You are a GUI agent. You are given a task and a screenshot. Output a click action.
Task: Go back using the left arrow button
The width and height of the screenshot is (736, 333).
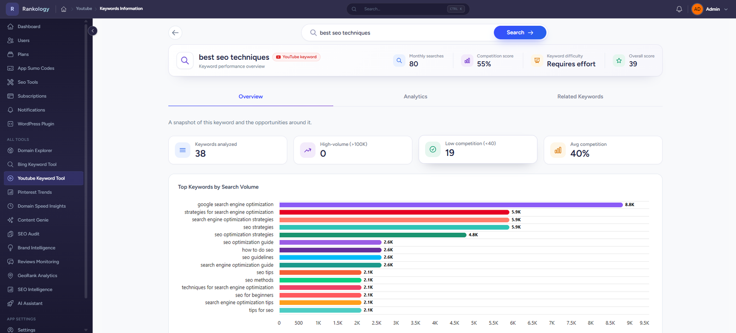point(175,33)
